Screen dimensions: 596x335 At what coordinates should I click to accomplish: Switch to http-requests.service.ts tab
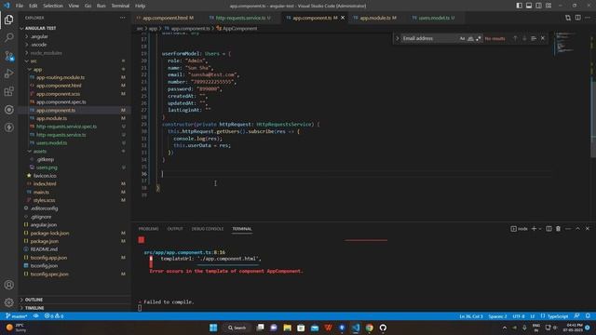(243, 18)
